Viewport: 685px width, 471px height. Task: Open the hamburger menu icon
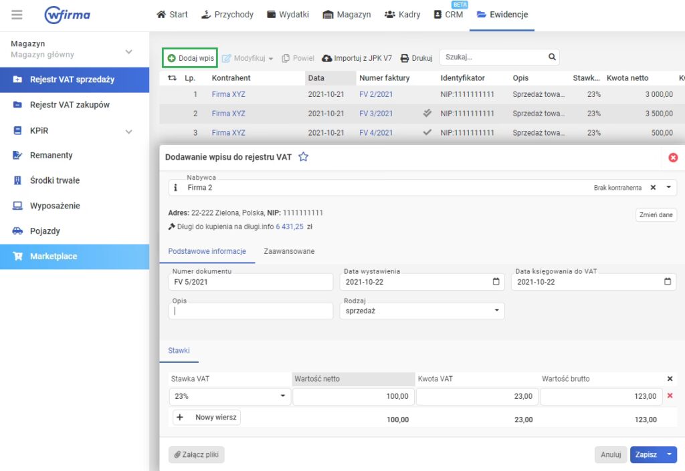(17, 15)
